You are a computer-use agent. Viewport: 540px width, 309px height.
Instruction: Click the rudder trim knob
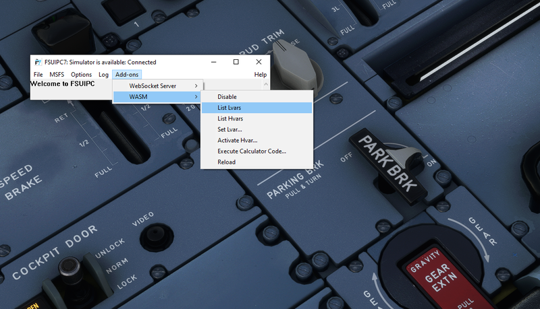[295, 66]
